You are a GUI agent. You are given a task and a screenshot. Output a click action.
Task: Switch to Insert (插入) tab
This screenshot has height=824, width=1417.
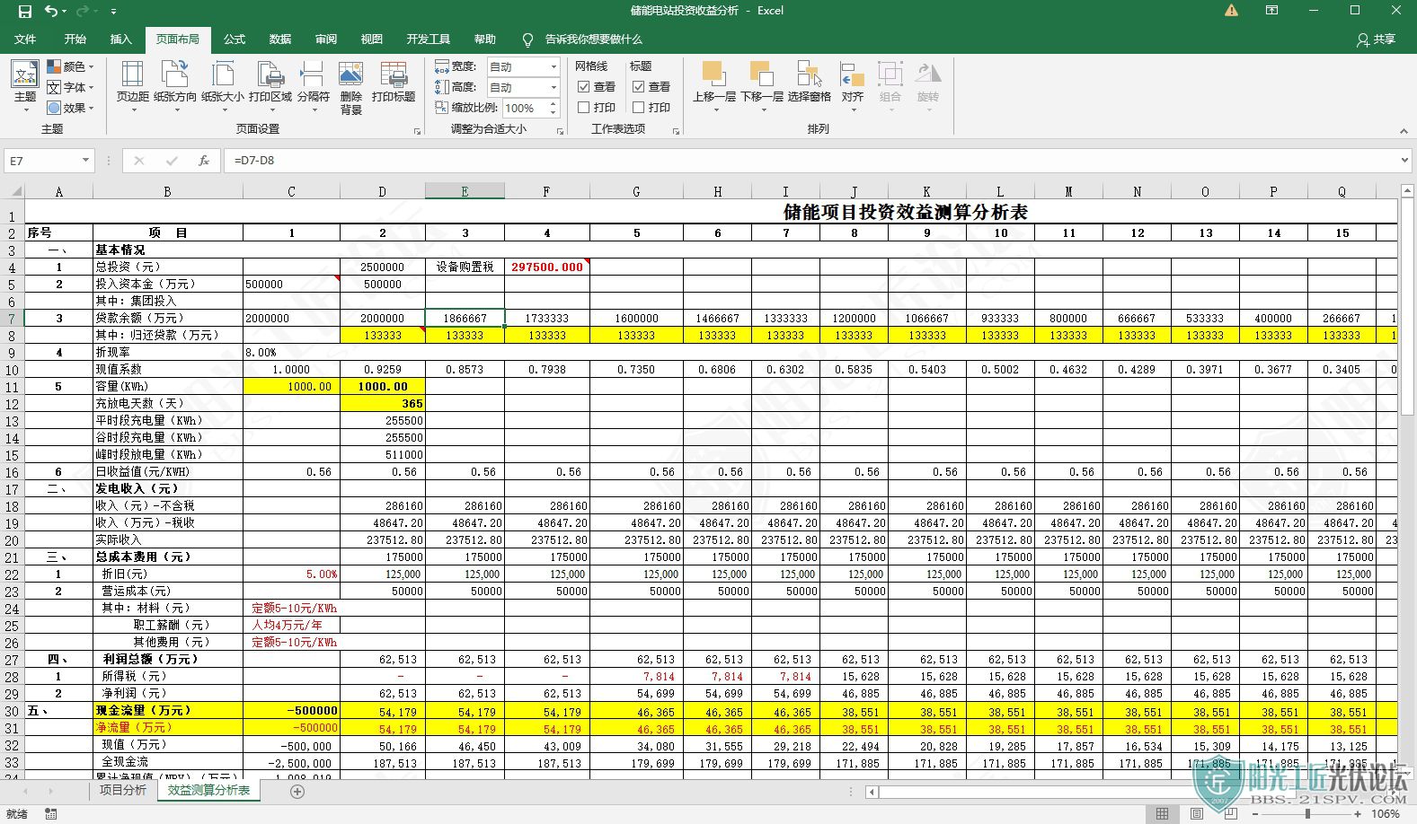click(120, 39)
